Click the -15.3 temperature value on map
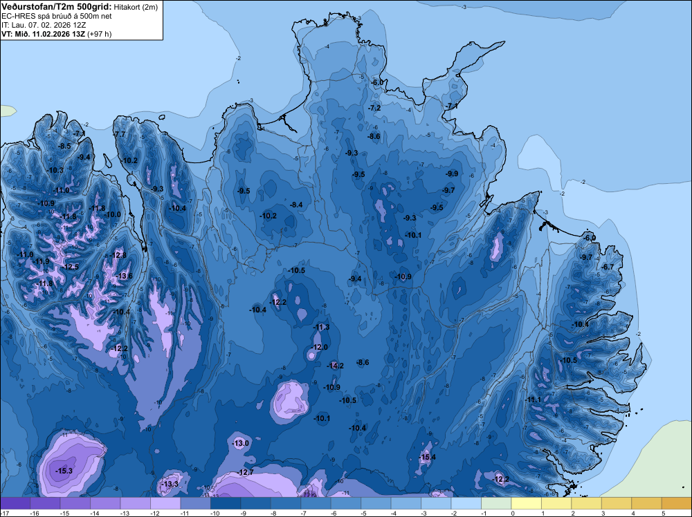 64,471
